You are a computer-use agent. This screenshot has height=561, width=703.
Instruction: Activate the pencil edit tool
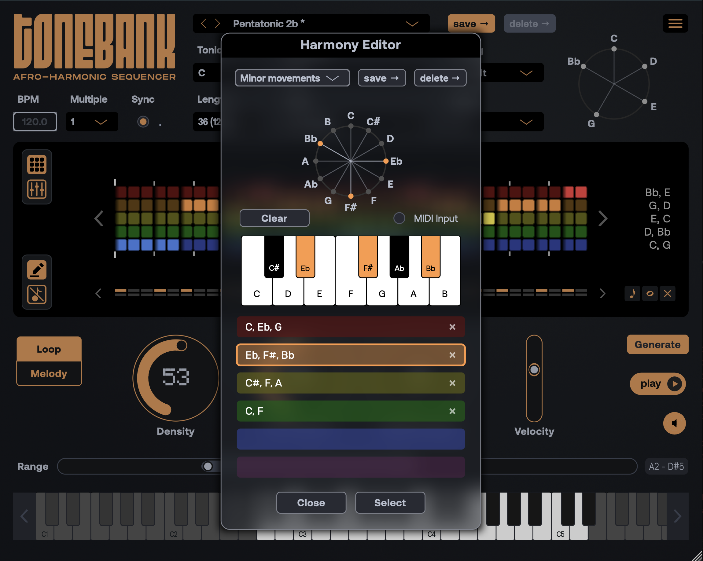point(36,269)
